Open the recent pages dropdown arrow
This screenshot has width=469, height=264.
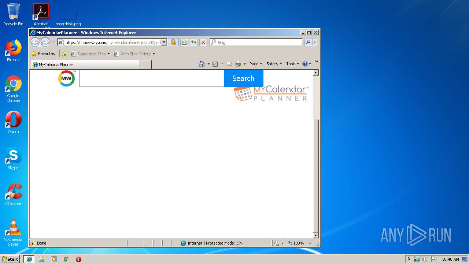53,43
